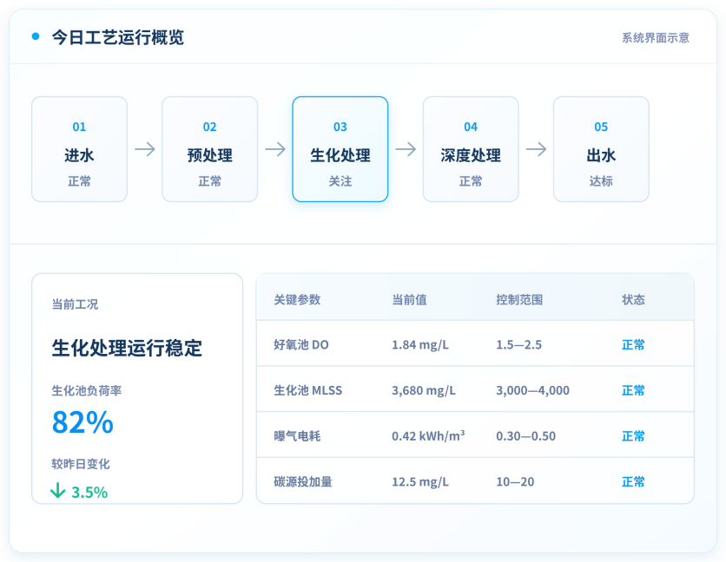Click the 当前工况 label

(x=75, y=304)
